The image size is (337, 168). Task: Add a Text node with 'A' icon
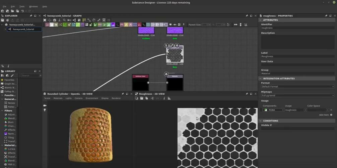pos(130,25)
